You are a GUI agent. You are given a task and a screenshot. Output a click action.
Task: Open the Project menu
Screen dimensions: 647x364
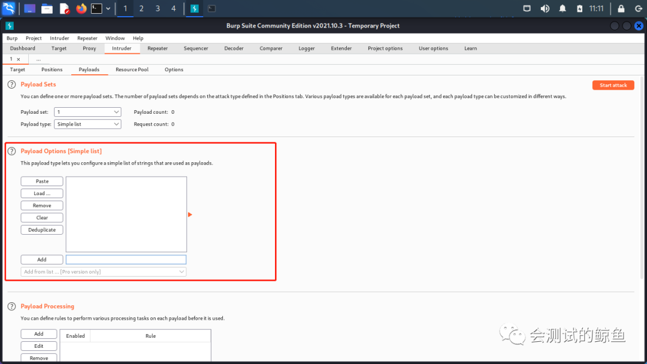[x=34, y=38]
